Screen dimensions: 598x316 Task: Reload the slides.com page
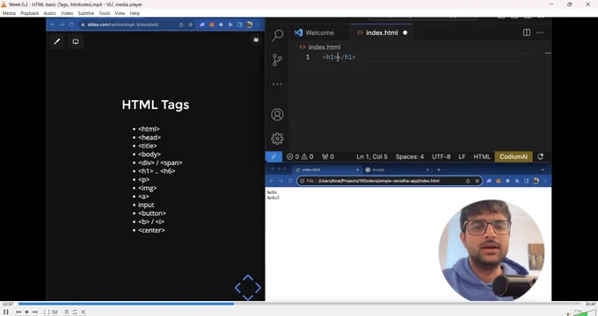pos(71,25)
